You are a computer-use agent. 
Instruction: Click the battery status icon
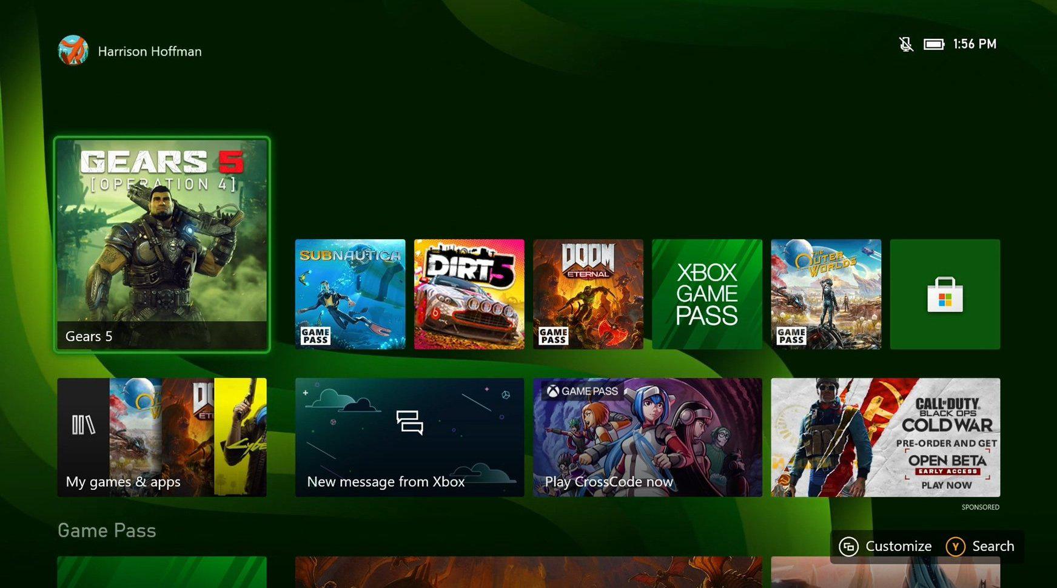click(933, 44)
